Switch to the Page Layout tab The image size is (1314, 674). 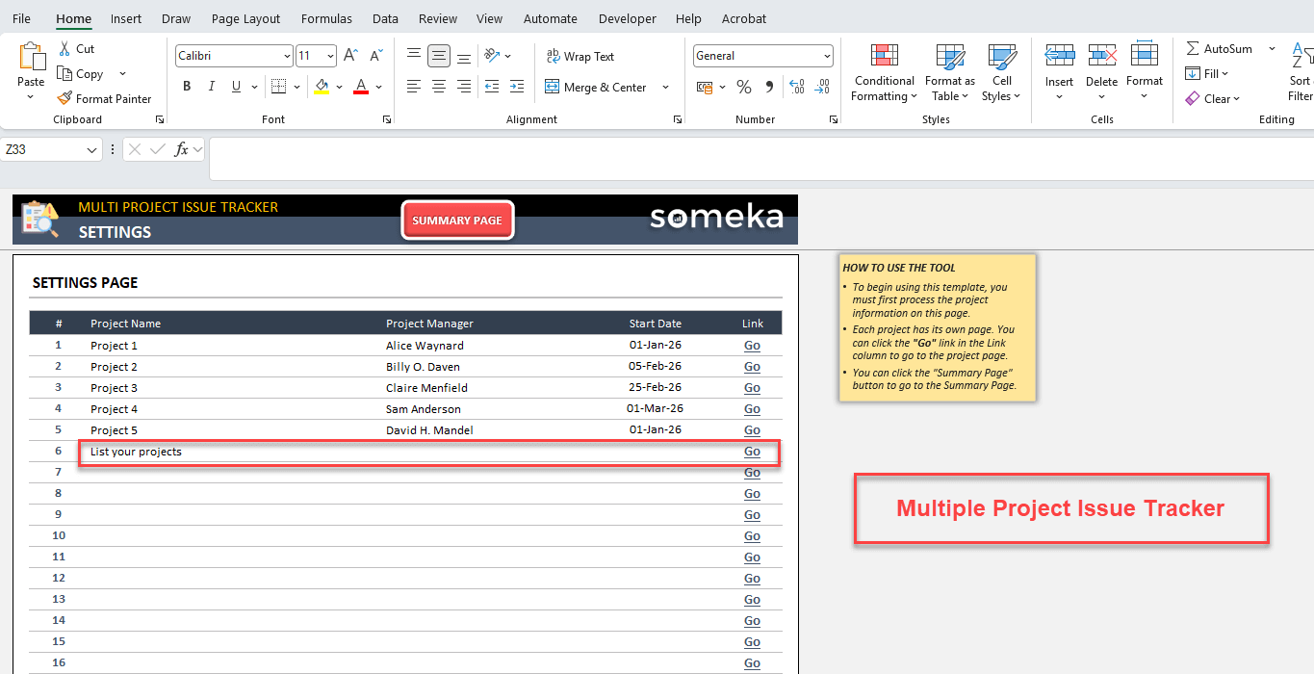(245, 18)
